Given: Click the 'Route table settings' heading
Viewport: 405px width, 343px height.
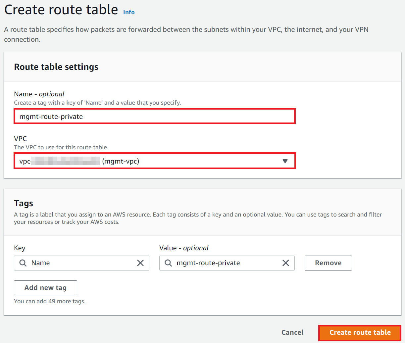Looking at the screenshot, I should (x=56, y=67).
